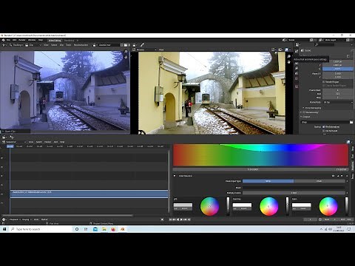Play the animation forward

click(x=182, y=219)
